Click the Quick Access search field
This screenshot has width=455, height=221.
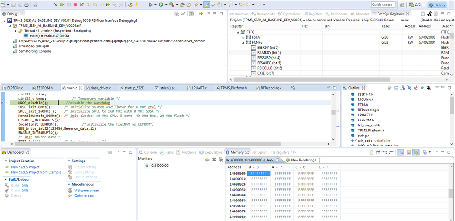click(383, 5)
